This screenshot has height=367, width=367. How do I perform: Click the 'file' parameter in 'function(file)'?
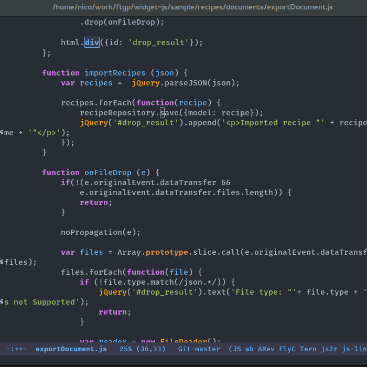[x=179, y=272]
